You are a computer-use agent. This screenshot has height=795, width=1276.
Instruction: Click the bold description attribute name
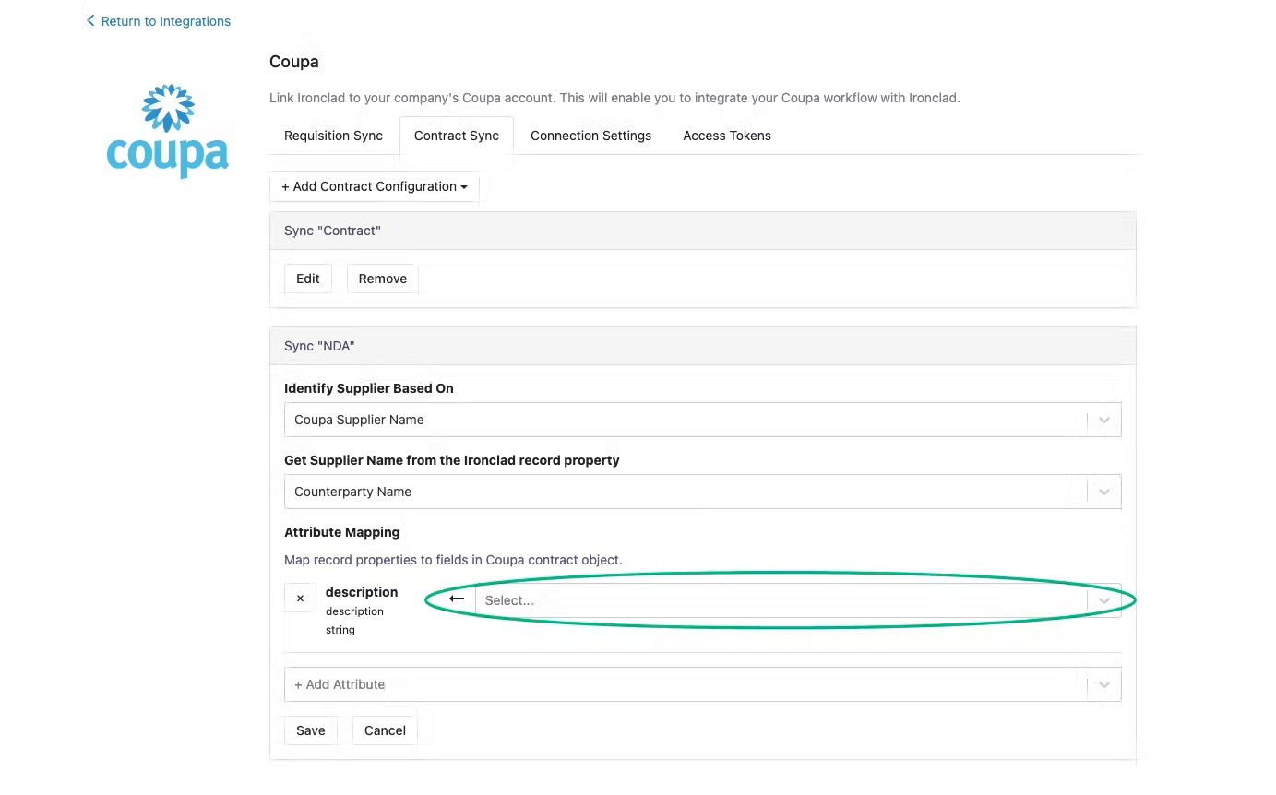(x=362, y=592)
